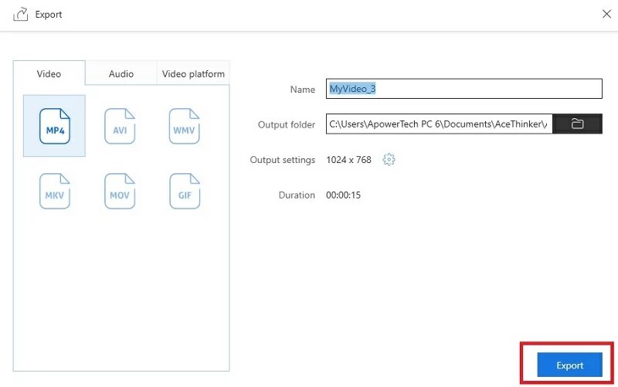Viewport: 618px width, 387px height.
Task: Select the MP4 video format icon
Action: 55,126
